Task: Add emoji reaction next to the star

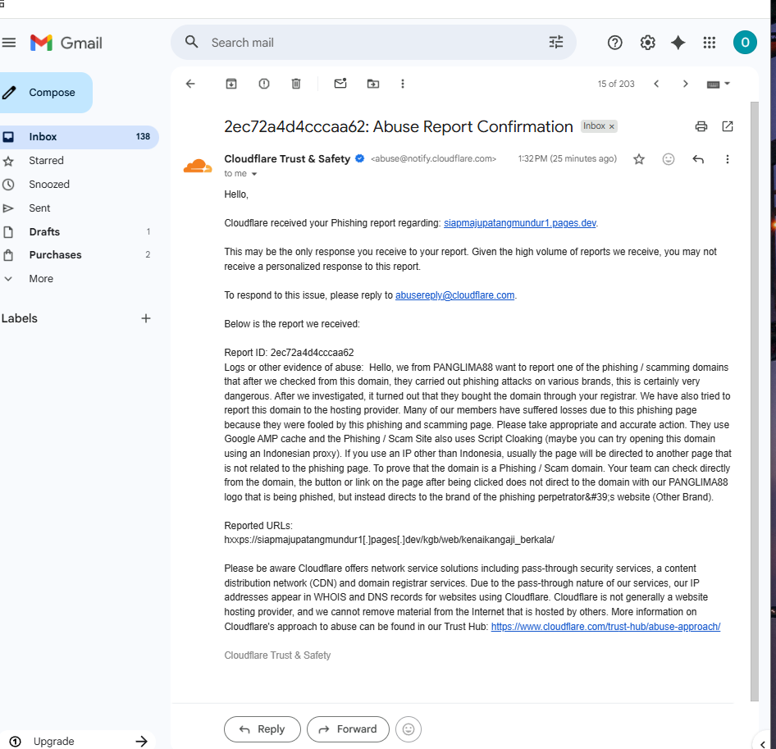Action: point(668,159)
